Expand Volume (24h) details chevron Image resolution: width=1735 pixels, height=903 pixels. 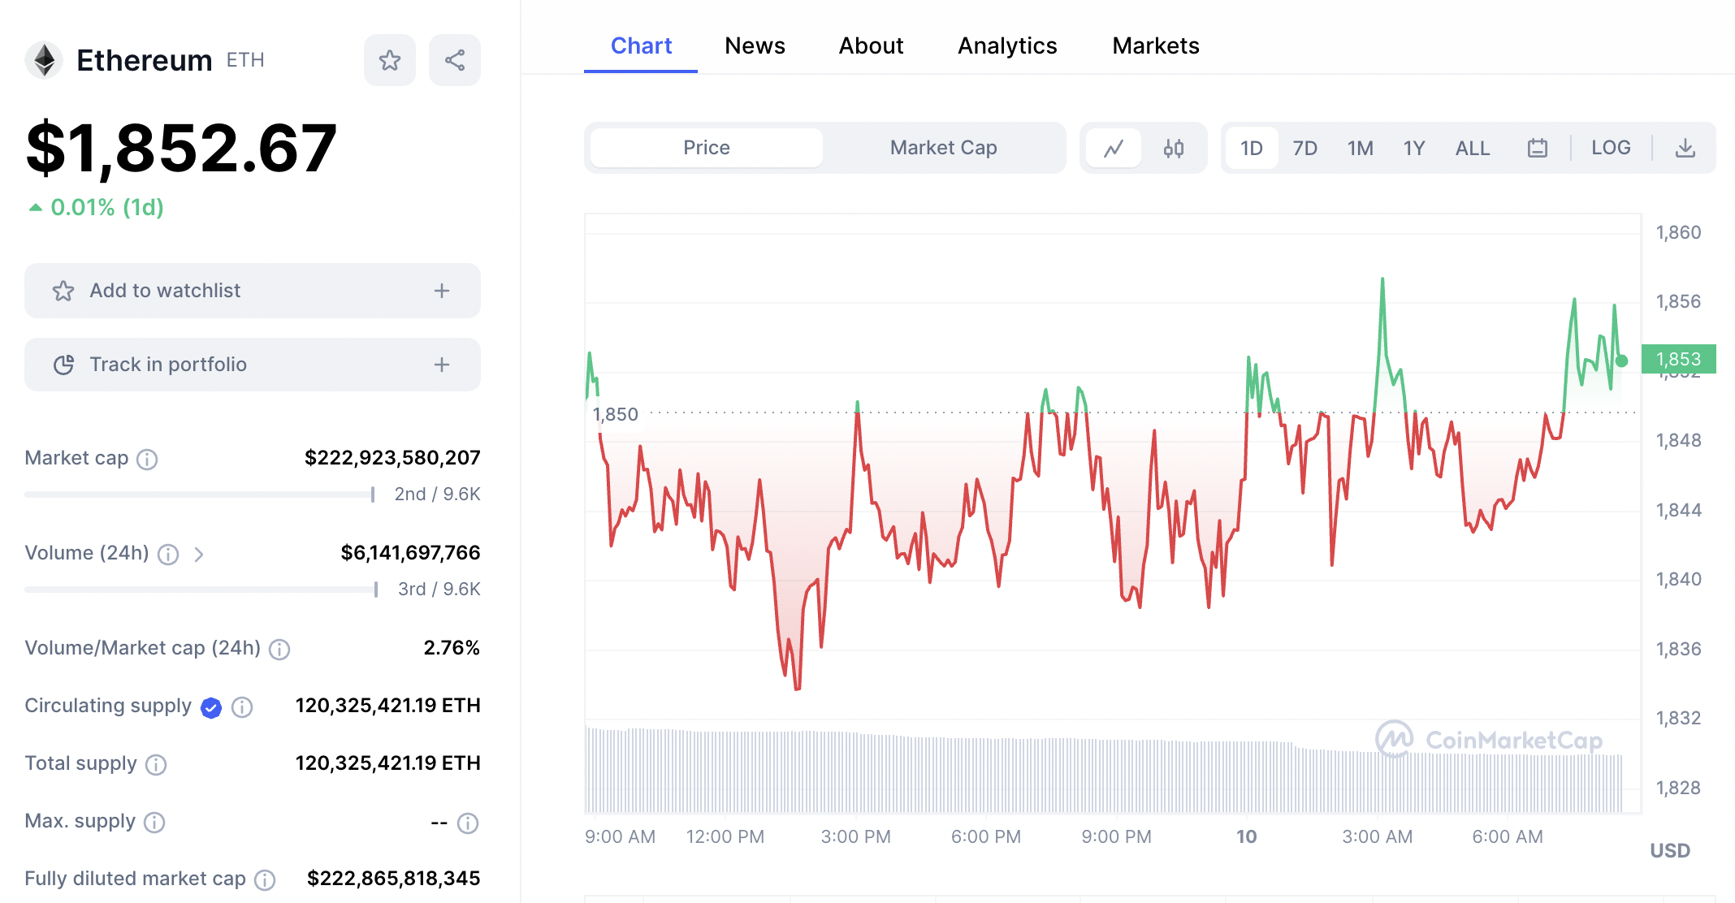[x=199, y=555]
